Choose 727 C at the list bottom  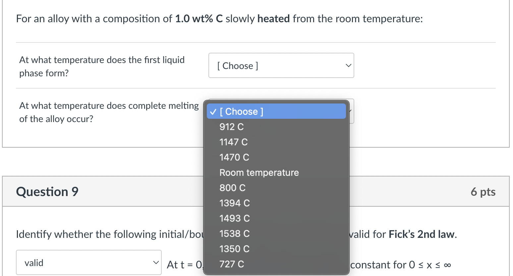point(231,264)
